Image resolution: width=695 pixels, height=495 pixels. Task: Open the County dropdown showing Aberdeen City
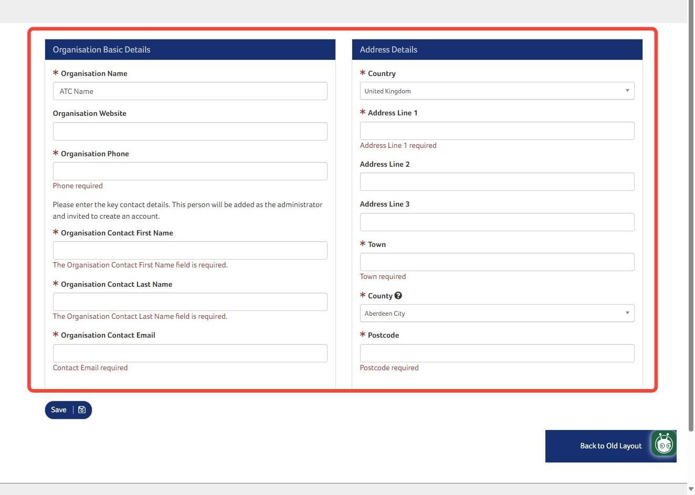(x=497, y=313)
